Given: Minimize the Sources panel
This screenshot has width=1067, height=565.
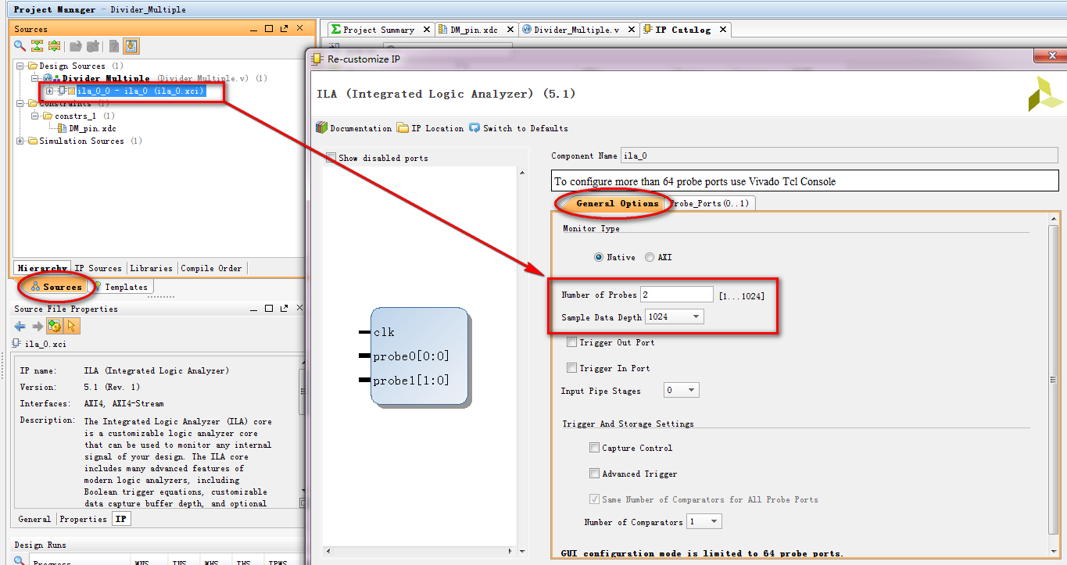Looking at the screenshot, I should coord(254,29).
